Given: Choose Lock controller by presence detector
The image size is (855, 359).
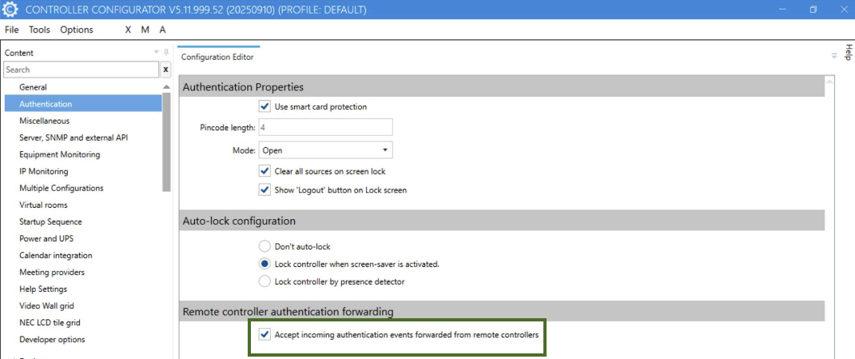Looking at the screenshot, I should [x=264, y=281].
